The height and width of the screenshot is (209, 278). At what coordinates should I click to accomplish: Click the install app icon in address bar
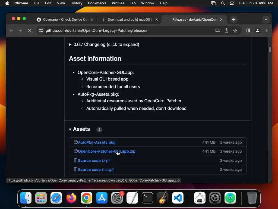217,30
